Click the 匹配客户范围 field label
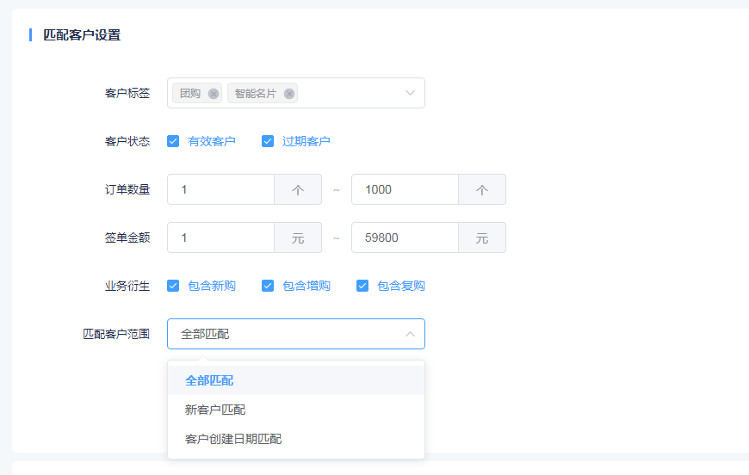 (116, 334)
